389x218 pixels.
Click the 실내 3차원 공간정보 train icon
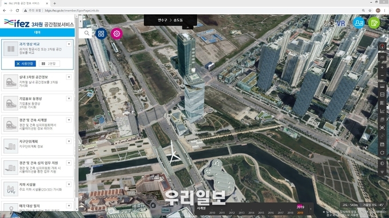(11, 82)
